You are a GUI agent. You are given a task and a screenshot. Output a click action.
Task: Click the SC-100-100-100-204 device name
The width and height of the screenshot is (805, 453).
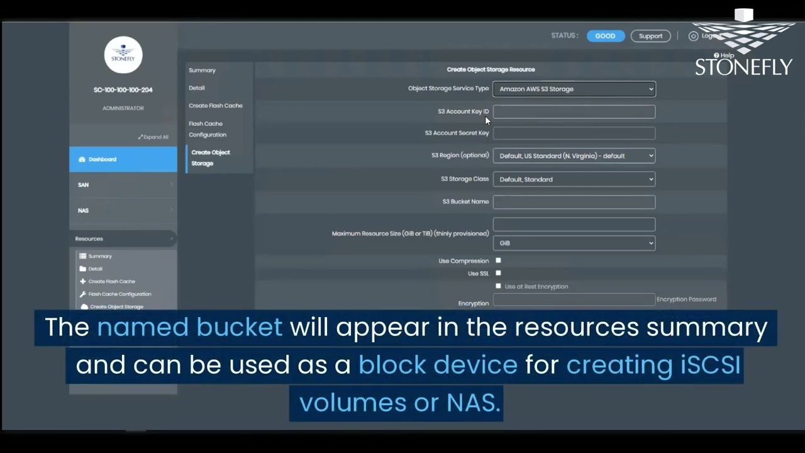tap(123, 90)
